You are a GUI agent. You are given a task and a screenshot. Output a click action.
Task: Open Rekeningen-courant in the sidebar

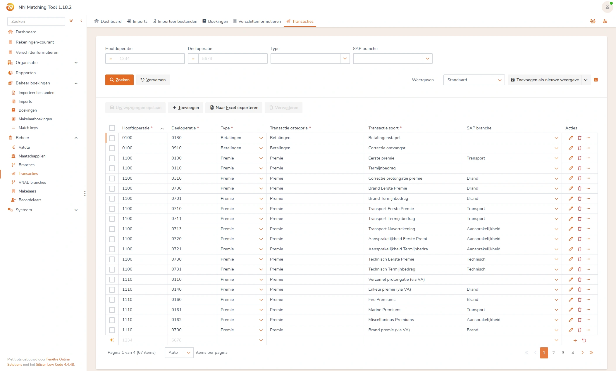coord(35,42)
